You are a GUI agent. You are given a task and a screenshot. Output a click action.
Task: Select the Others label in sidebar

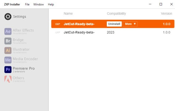click(18, 78)
